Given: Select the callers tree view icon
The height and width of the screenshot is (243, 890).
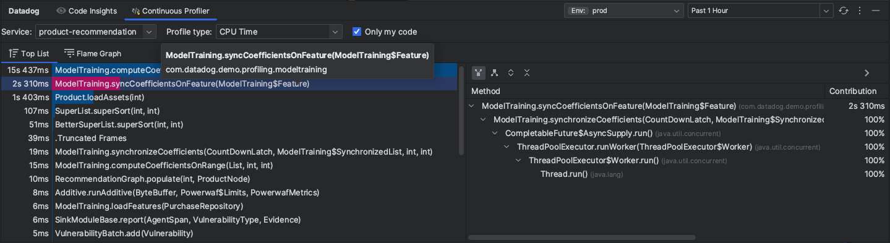Looking at the screenshot, I should coord(479,73).
